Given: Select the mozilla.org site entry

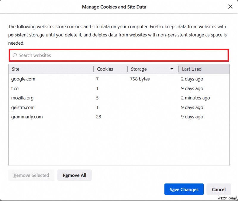Looking at the screenshot, I should tap(24, 98).
